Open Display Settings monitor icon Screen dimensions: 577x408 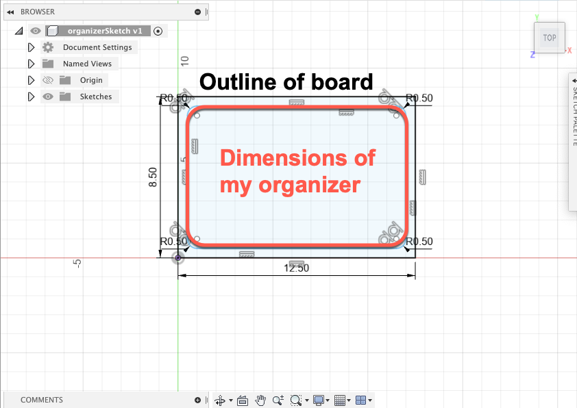(x=319, y=400)
